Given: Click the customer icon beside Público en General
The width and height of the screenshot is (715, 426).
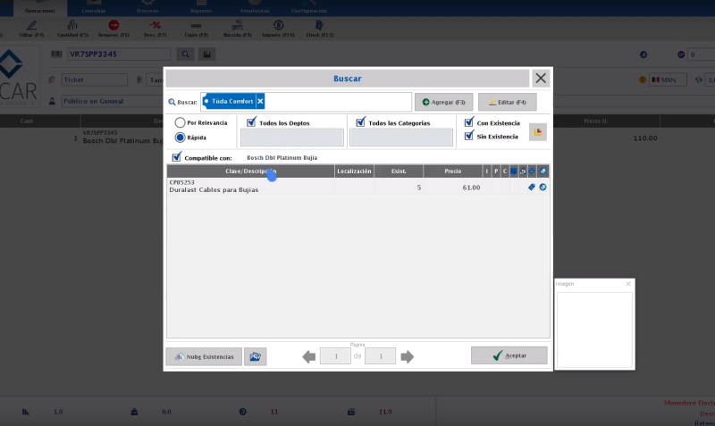Looking at the screenshot, I should (52, 101).
